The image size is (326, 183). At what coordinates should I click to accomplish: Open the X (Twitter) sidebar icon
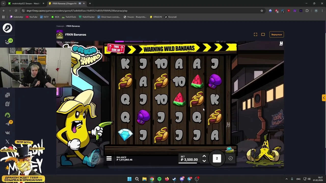click(7, 142)
